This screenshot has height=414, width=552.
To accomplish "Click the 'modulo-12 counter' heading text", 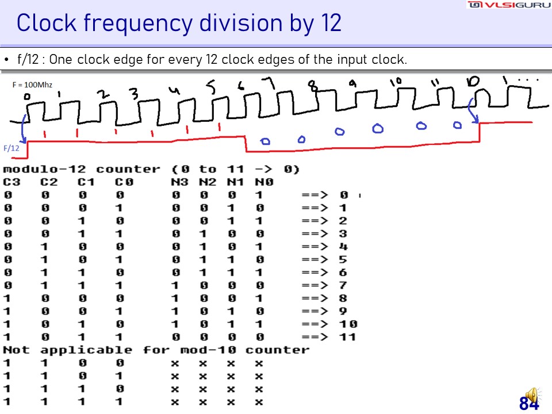I will tap(82, 170).
